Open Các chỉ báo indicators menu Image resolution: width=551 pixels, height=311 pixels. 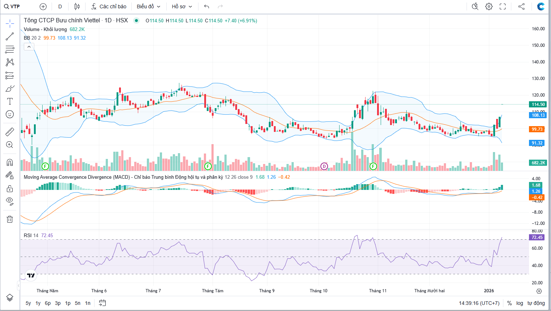(x=109, y=6)
